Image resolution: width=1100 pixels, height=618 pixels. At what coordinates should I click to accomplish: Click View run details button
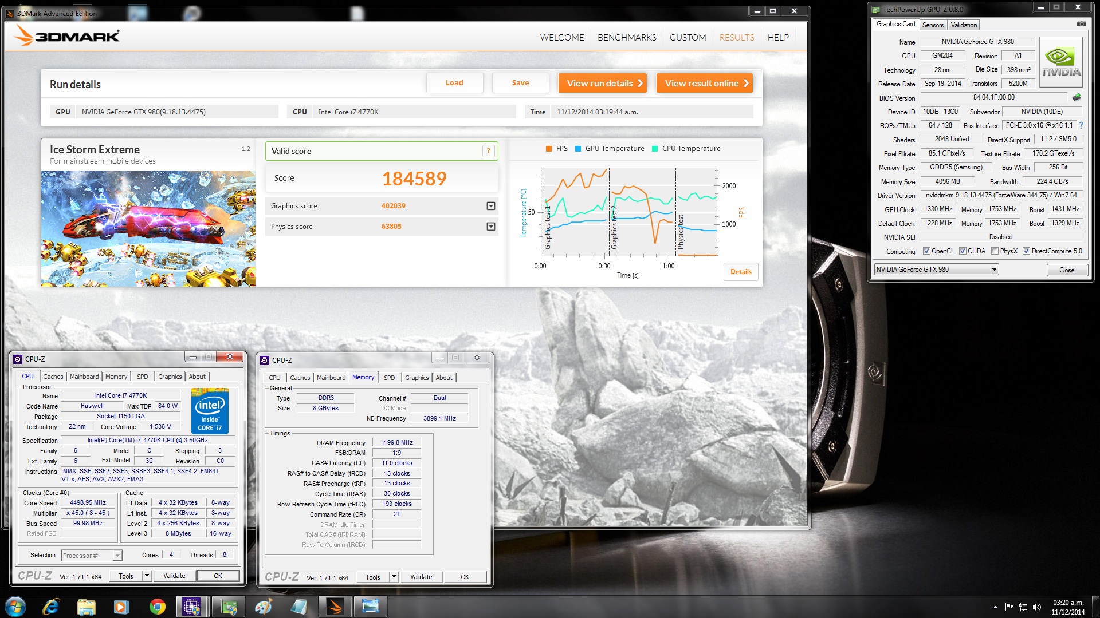click(603, 83)
